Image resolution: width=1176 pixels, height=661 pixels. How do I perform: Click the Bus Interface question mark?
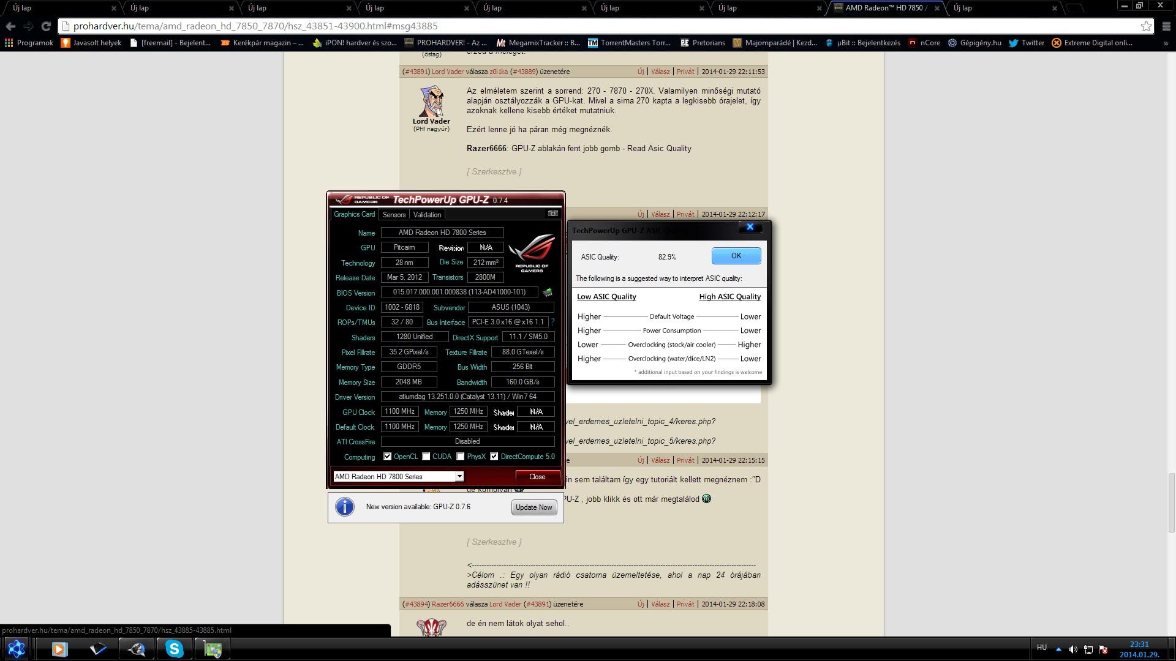pyautogui.click(x=552, y=322)
